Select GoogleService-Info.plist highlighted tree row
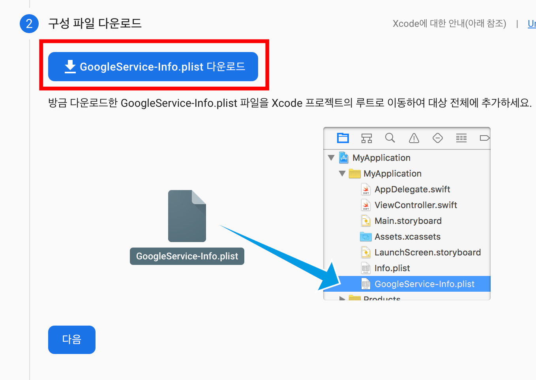 pos(407,284)
